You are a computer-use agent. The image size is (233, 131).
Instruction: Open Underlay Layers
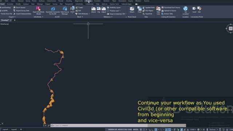(114, 7)
